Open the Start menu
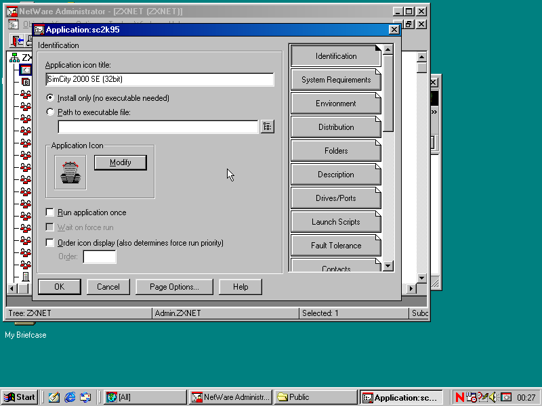The image size is (542, 406). click(20, 397)
